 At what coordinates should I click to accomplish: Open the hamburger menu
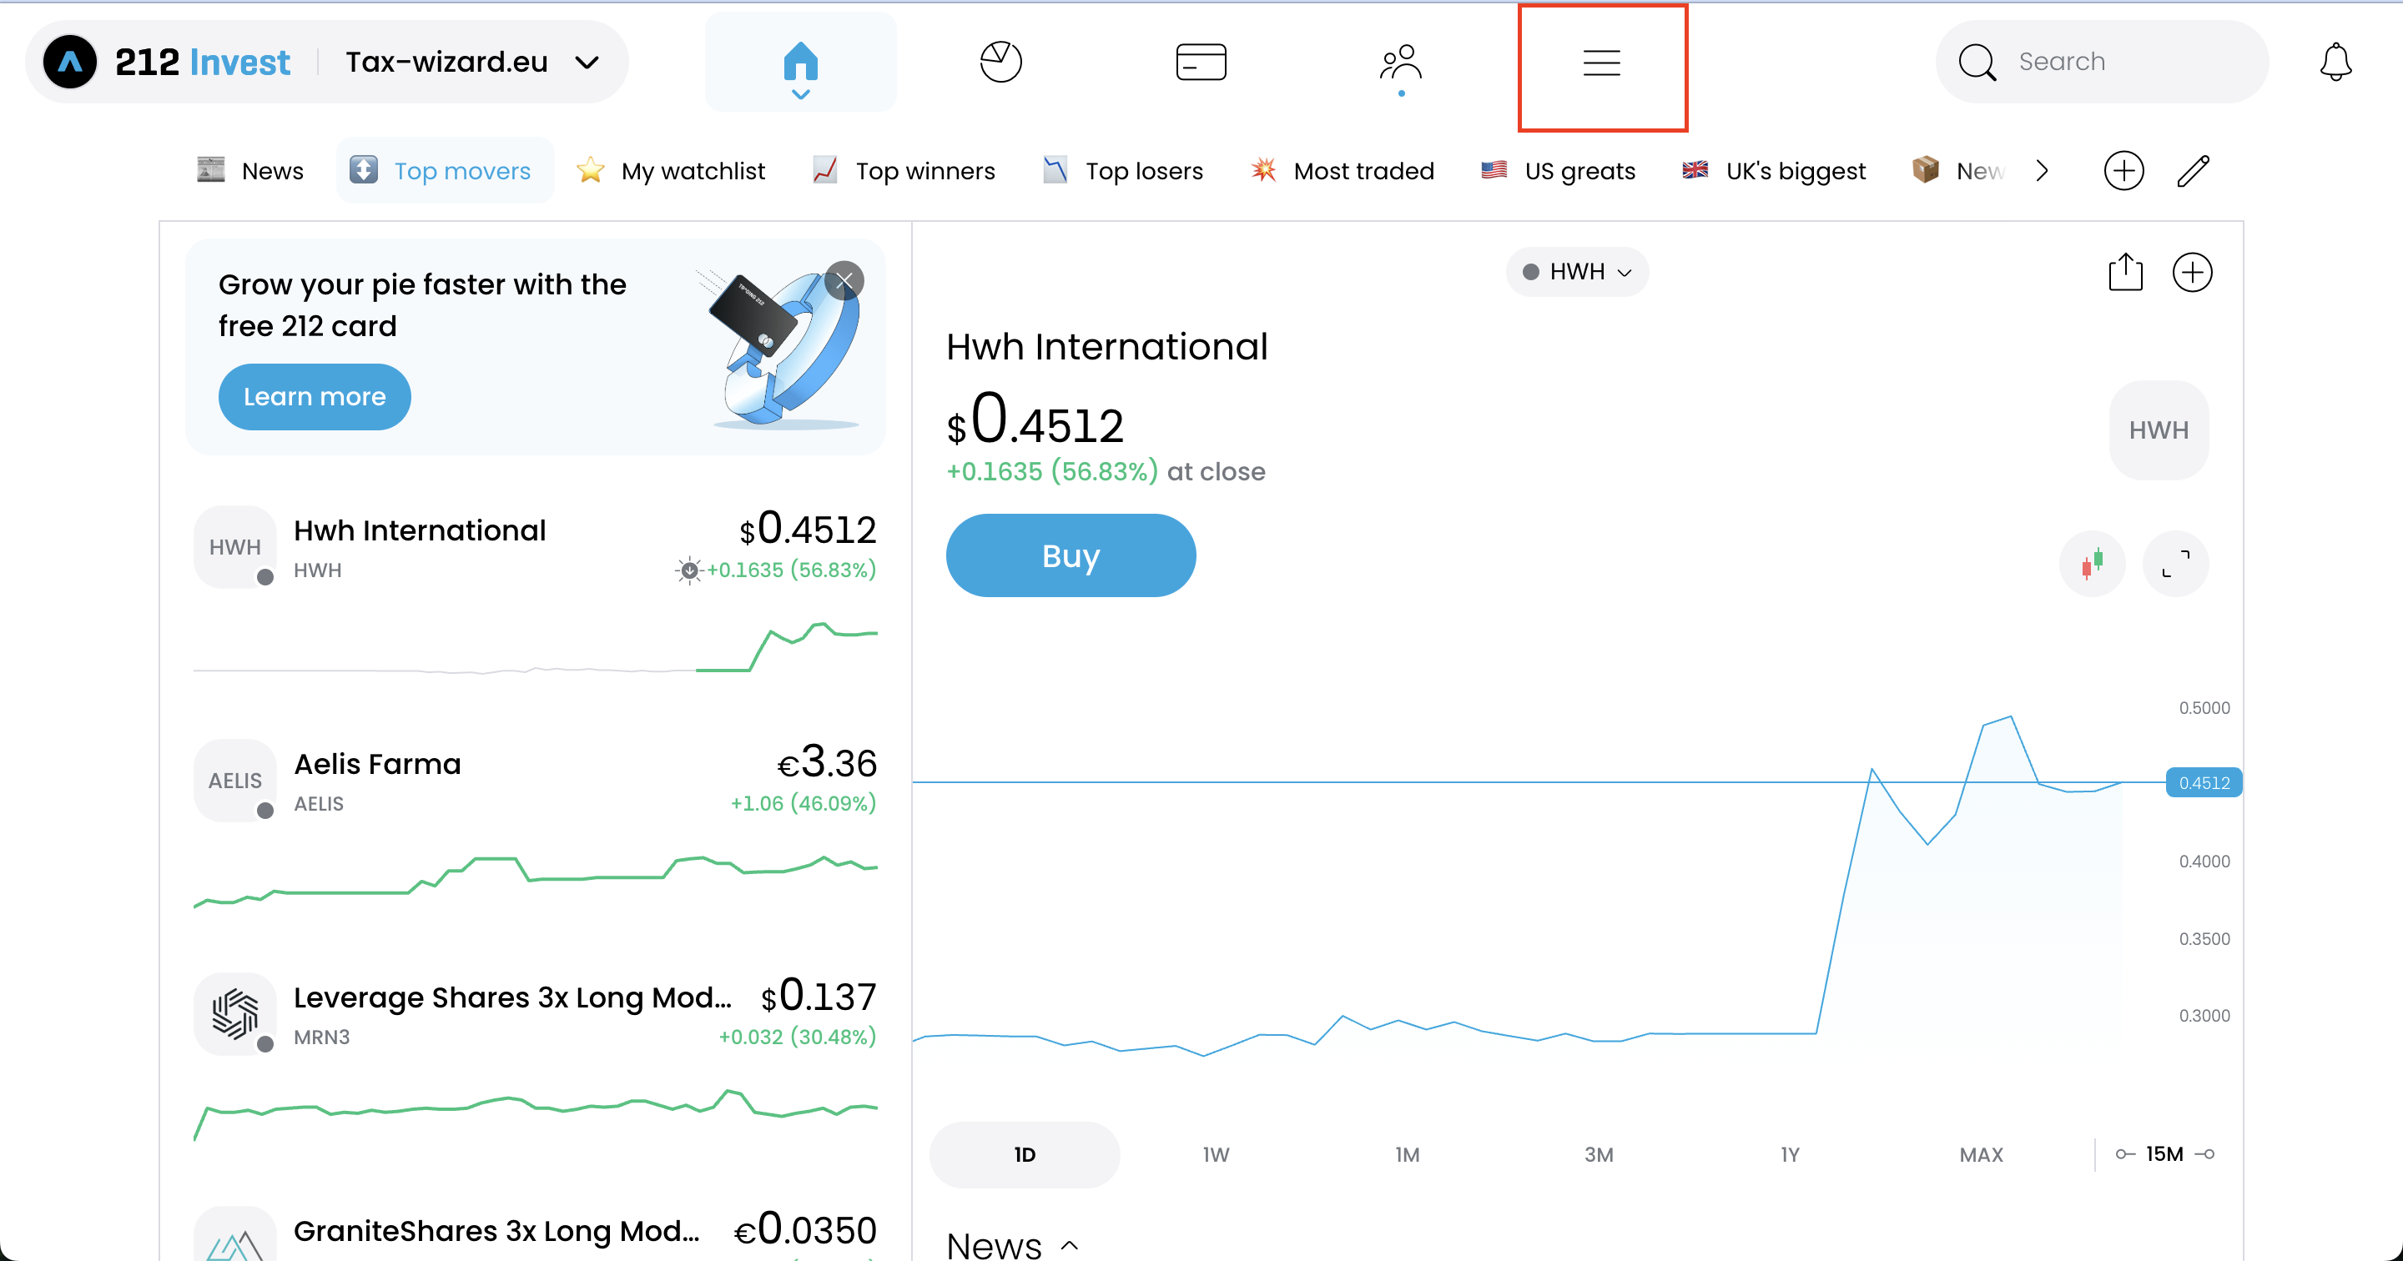coord(1602,63)
